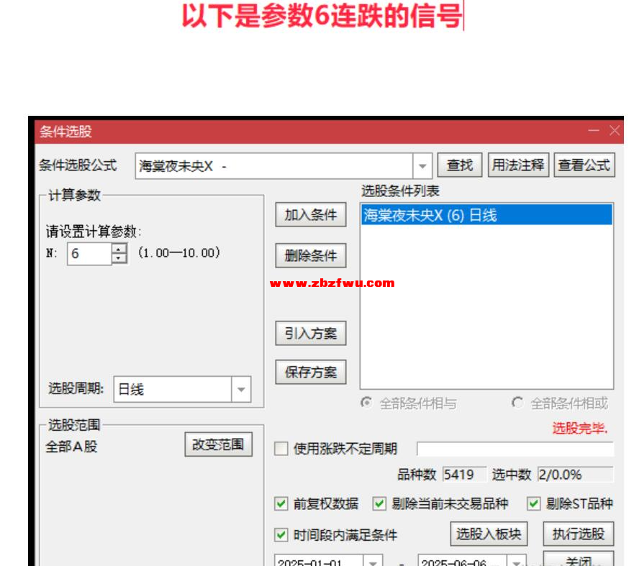Open the start date 2025-01-01 dropdown arrow

coord(373,561)
